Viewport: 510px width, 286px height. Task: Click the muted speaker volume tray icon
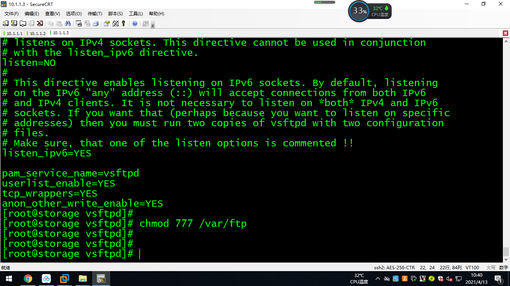(450, 279)
